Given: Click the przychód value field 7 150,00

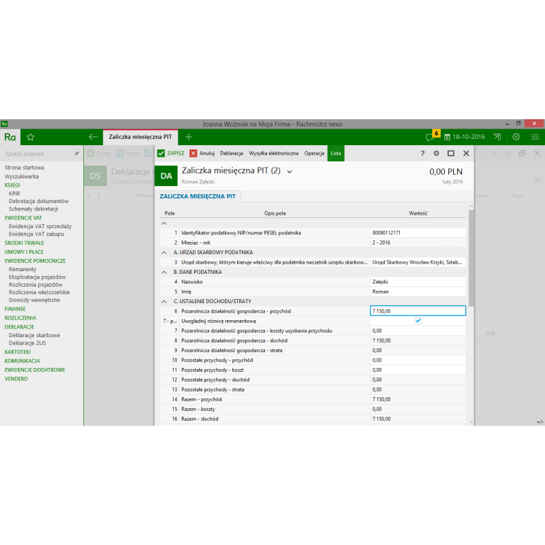Looking at the screenshot, I should (417, 311).
